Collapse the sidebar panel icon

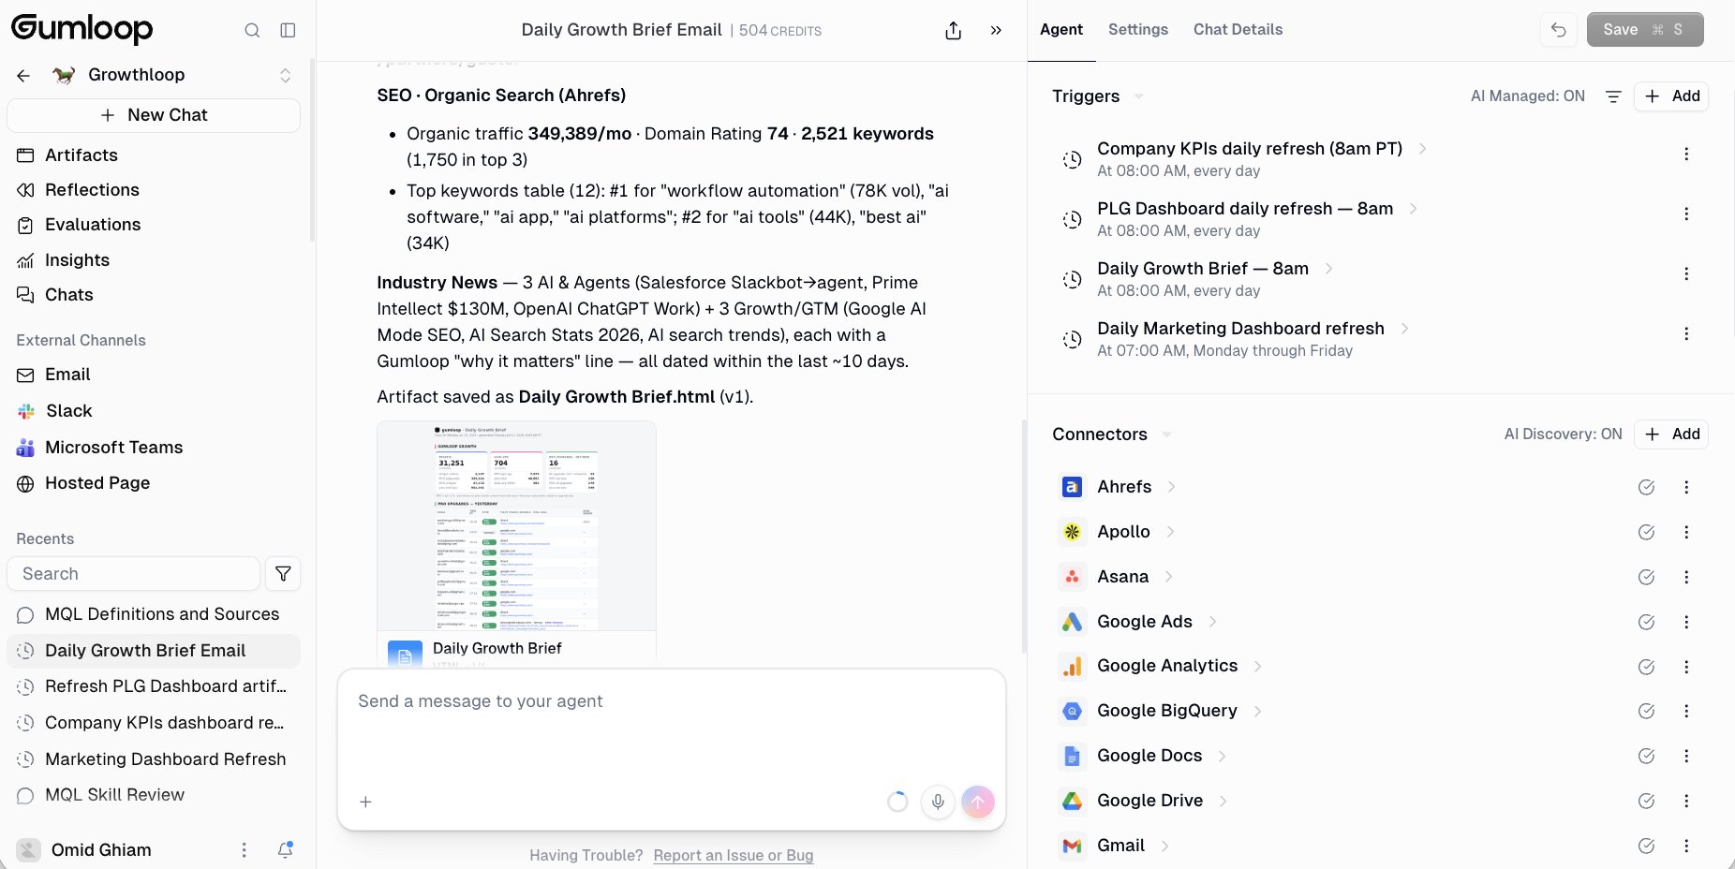click(289, 30)
